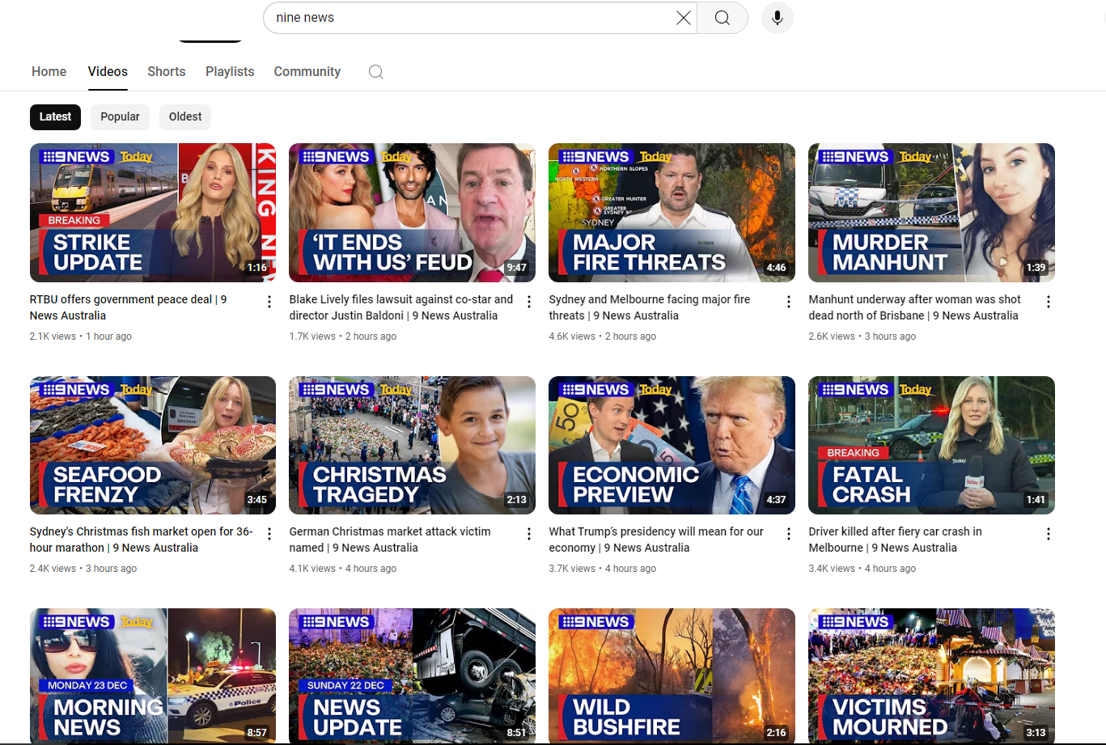Open the channel search magnifier beside Community

[x=375, y=72]
